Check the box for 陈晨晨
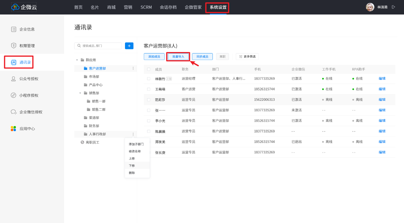 (149, 131)
